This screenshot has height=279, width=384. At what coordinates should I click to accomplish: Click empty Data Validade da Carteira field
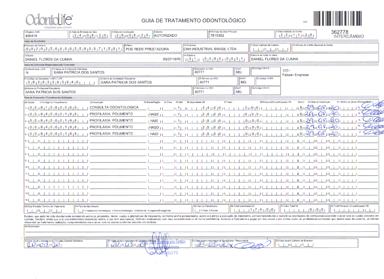[270, 48]
